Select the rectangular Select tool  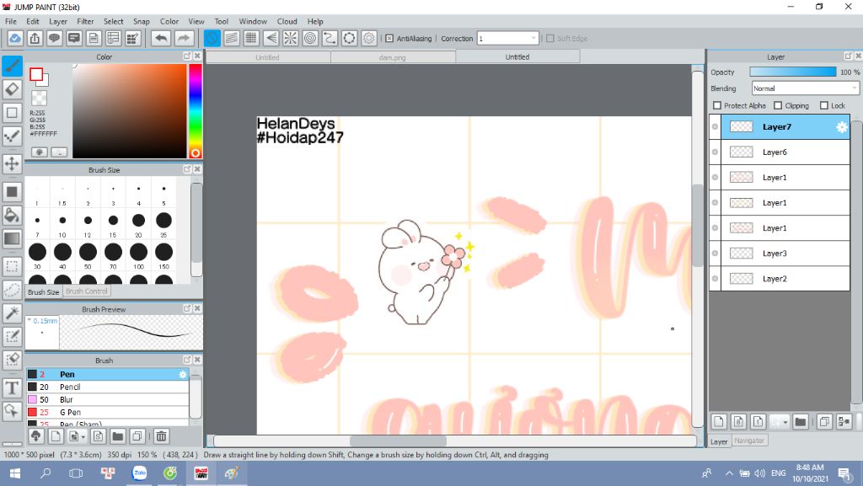point(12,267)
